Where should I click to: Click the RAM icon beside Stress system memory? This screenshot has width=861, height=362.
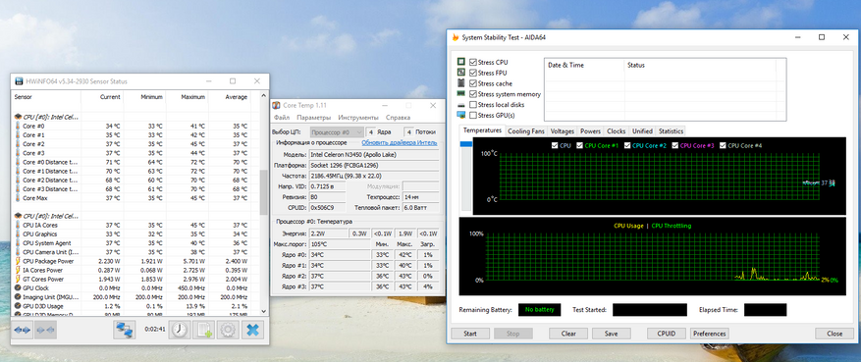461,94
